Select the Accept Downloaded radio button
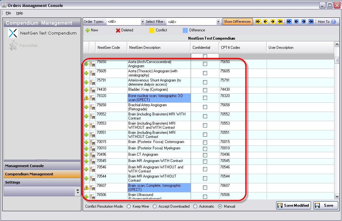This screenshot has width=342, height=221. 155,206
